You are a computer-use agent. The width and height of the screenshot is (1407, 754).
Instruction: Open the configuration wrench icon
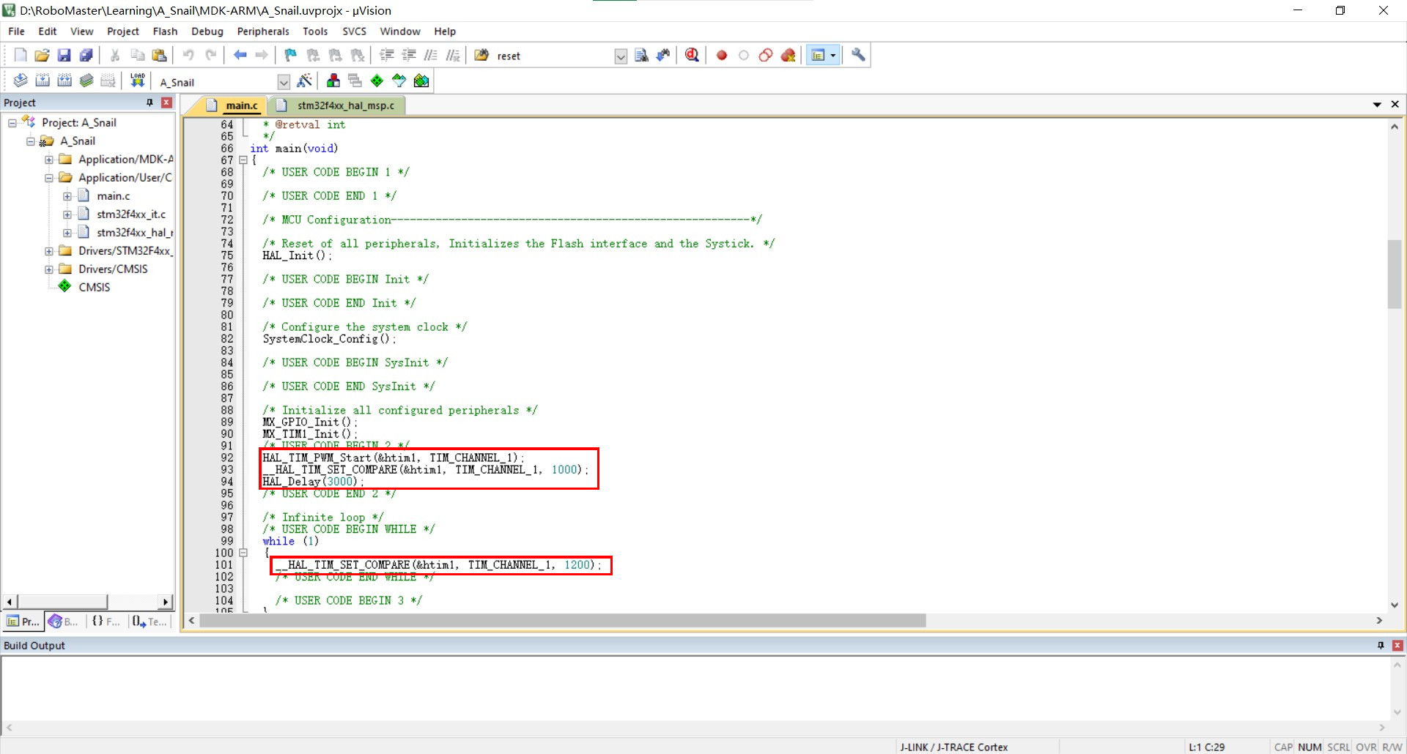pos(858,55)
